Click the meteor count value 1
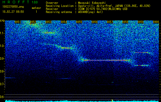The width and height of the screenshot is (161, 102). (36, 12)
